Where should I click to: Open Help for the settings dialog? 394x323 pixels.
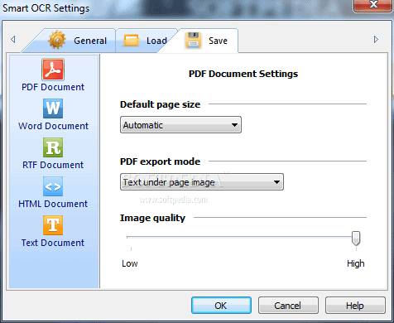(x=355, y=306)
